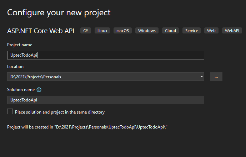Viewport: 246px width, 157px height.
Task: Click the Solution name info icon
Action: (x=39, y=90)
